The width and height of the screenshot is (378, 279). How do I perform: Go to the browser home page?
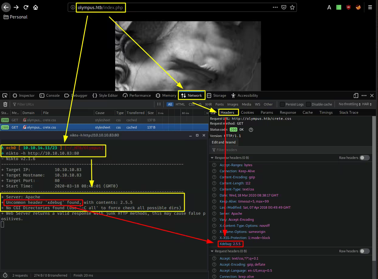[36, 7]
